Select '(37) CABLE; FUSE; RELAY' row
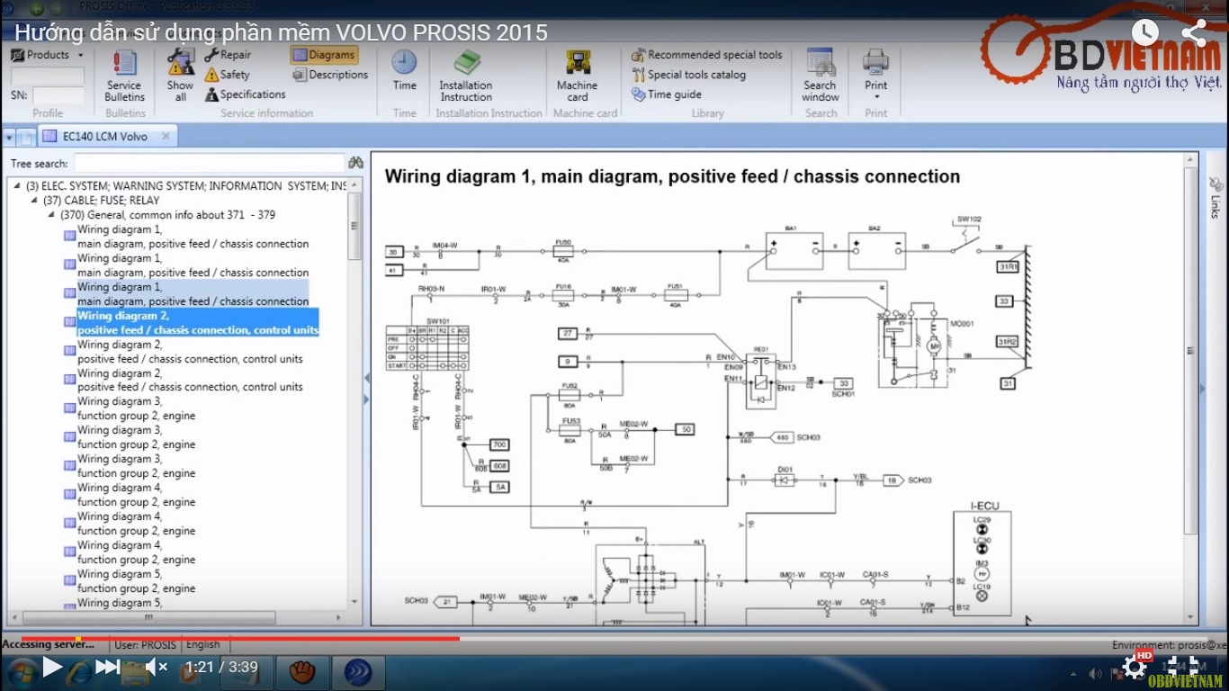Image resolution: width=1229 pixels, height=691 pixels. pyautogui.click(x=102, y=201)
